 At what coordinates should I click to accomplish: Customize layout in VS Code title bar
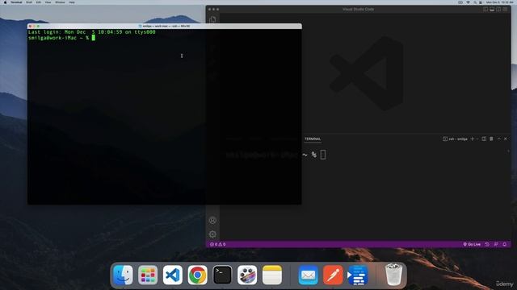point(505,9)
